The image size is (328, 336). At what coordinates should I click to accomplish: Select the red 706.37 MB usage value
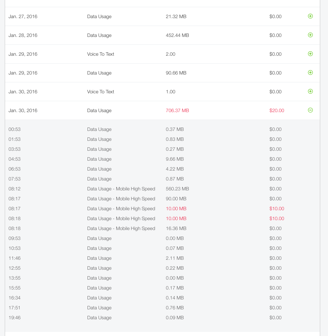[177, 110]
